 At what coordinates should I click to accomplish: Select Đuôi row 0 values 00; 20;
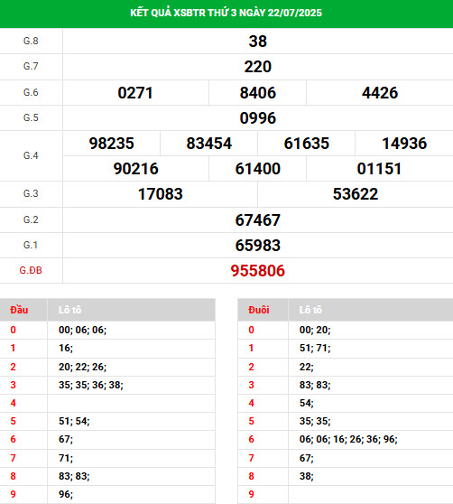pos(315,330)
